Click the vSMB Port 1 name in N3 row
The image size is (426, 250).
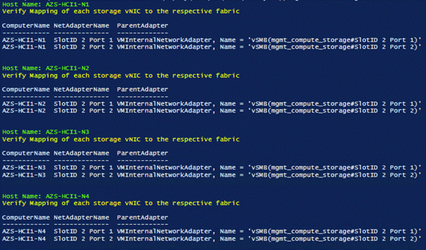335,167
